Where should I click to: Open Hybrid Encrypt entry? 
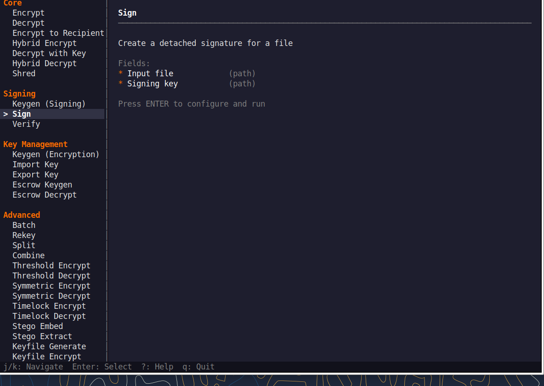click(x=45, y=43)
